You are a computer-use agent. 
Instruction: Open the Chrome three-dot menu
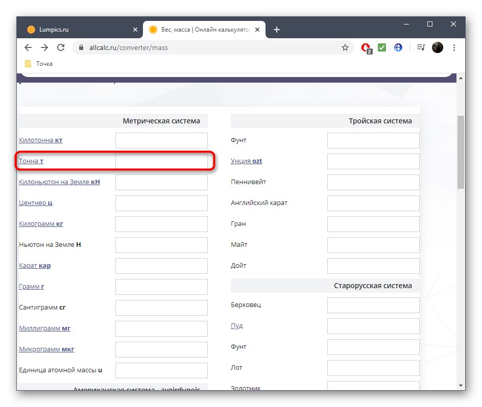(454, 47)
